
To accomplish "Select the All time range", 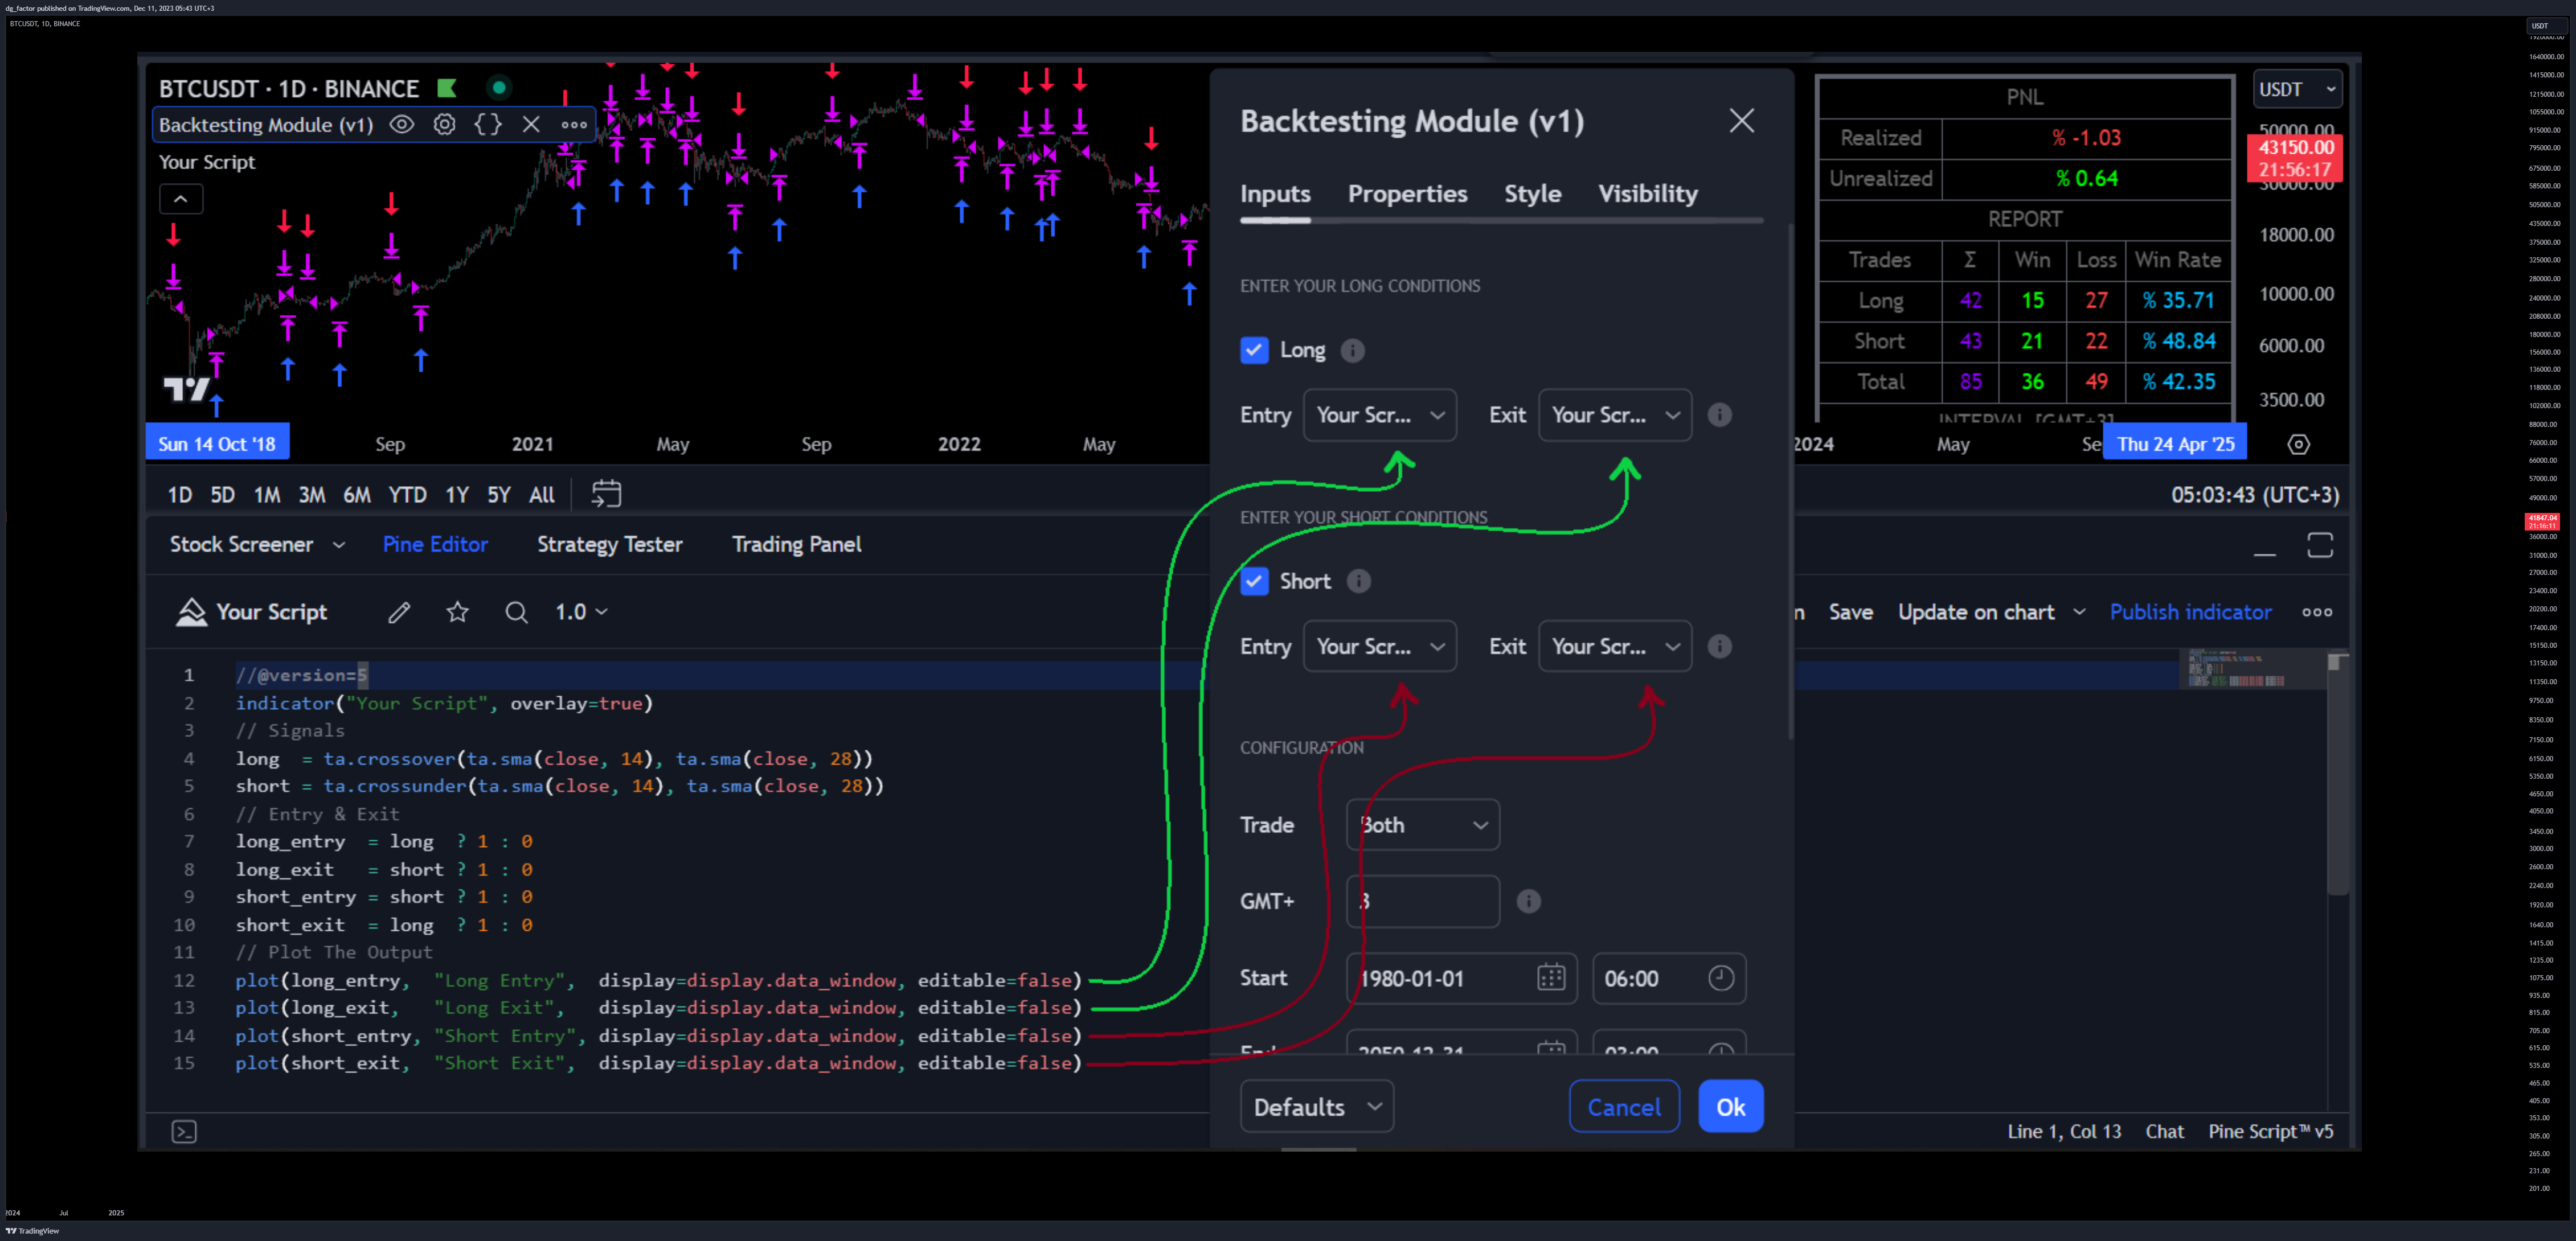I will pos(541,495).
